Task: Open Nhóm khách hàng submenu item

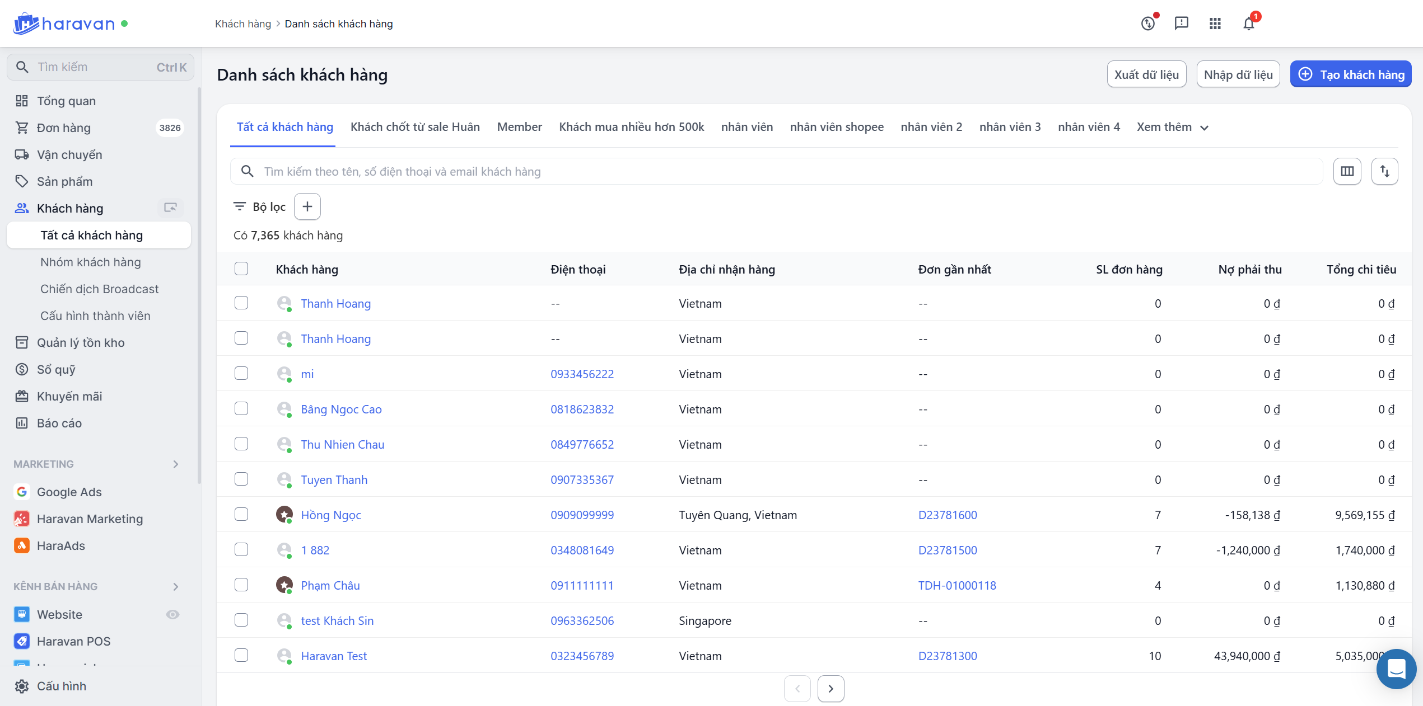Action: pos(91,262)
